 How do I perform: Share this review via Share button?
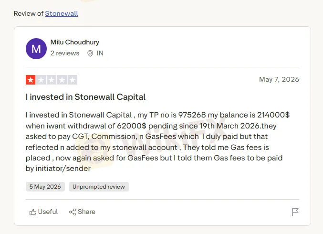point(82,212)
